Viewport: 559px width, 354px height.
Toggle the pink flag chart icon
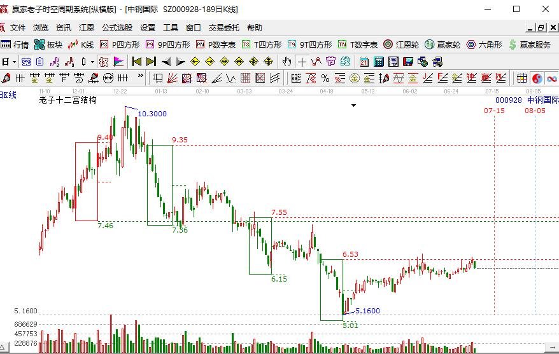click(x=118, y=62)
